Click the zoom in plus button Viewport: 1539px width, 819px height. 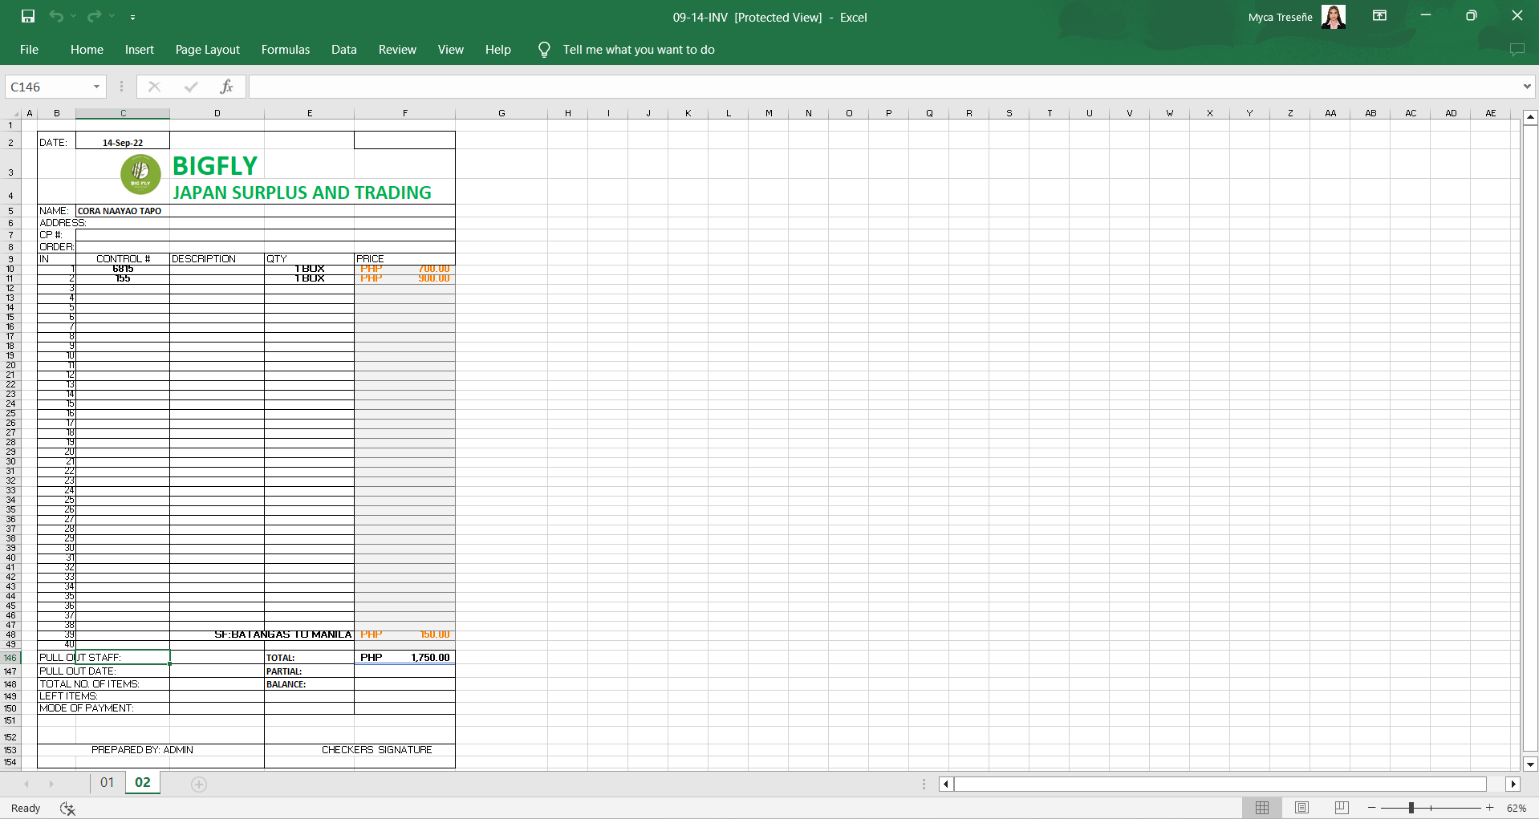[x=1490, y=808]
